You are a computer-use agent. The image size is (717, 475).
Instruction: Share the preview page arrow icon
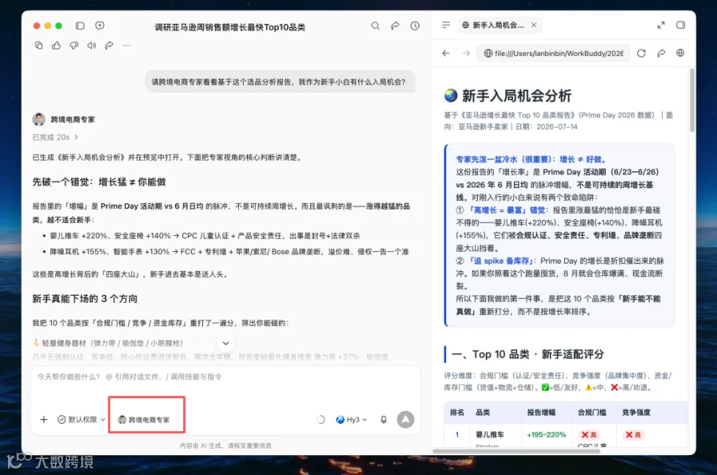pos(661,53)
